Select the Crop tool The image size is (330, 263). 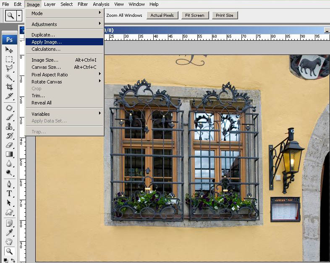[9, 86]
